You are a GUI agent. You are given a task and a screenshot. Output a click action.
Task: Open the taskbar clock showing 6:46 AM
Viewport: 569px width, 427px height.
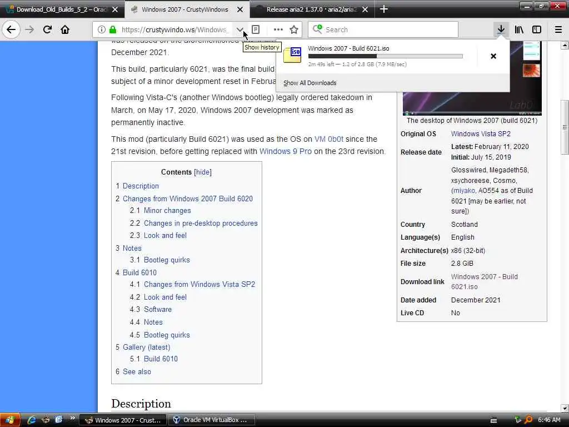point(549,420)
